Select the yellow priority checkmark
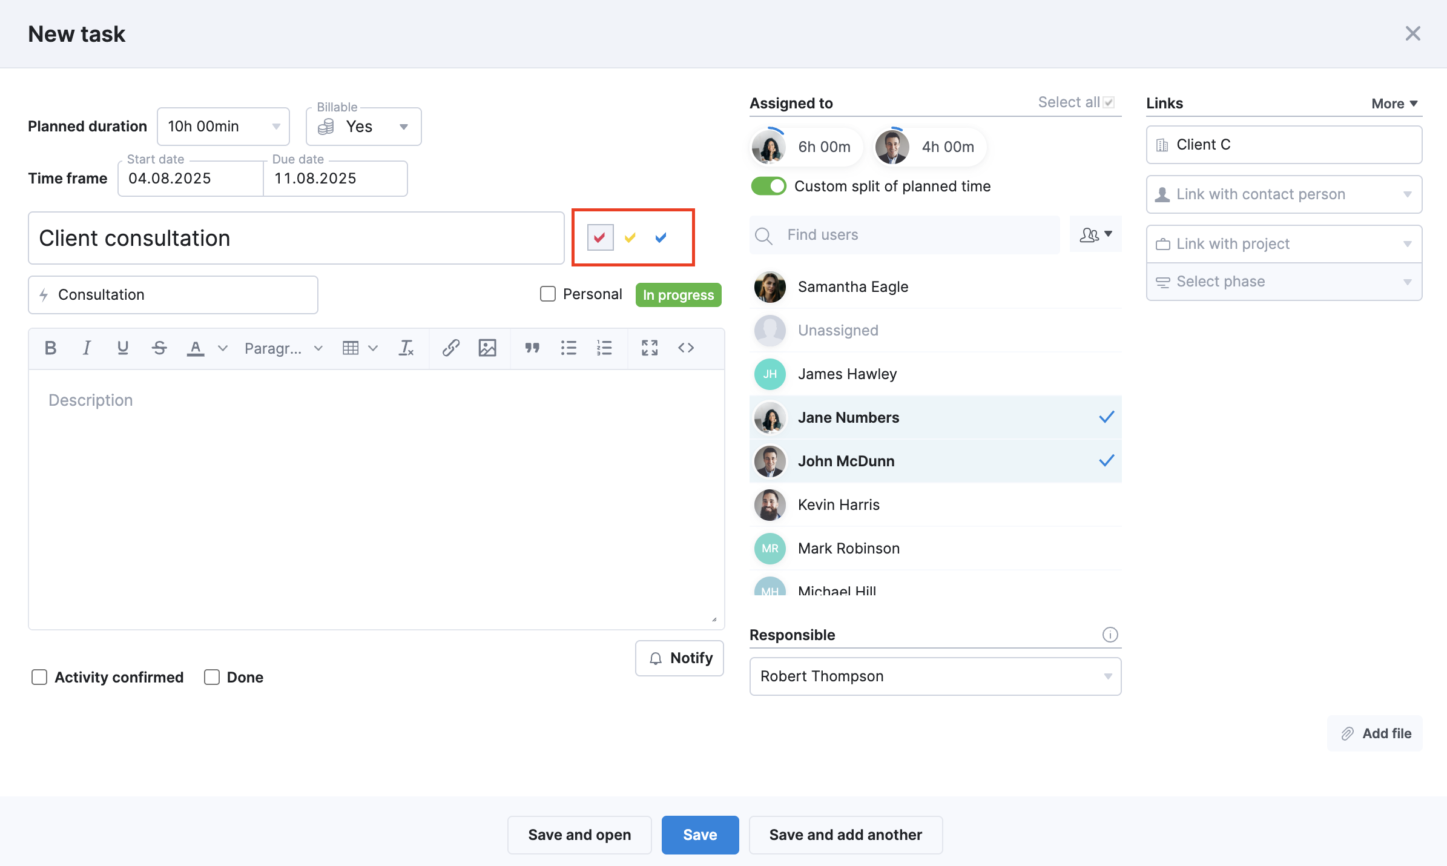The image size is (1447, 866). [x=630, y=237]
